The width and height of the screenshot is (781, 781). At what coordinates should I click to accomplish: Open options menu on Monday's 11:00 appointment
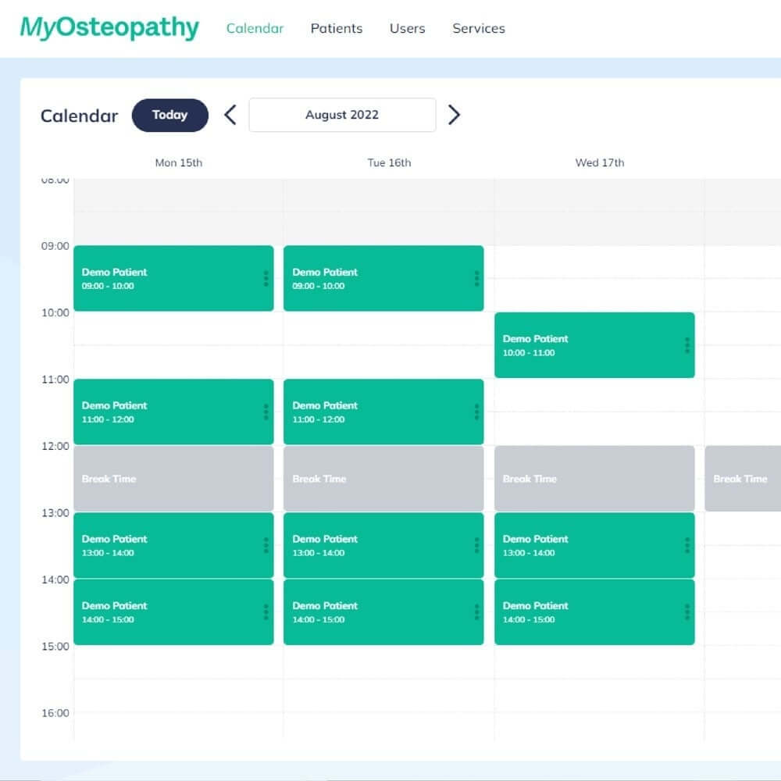266,412
